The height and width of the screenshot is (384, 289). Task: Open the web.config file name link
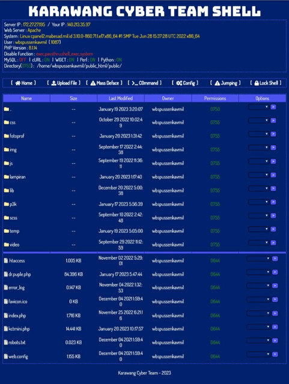tap(18, 356)
